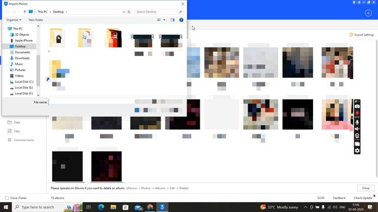Click the Up one level arrow in dialog
The image size is (378, 212).
[25, 12]
